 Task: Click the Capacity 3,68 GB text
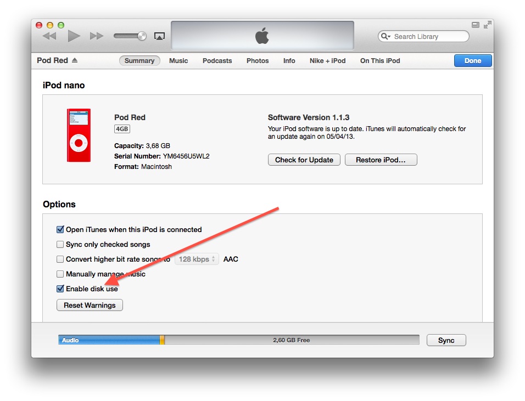pos(142,146)
